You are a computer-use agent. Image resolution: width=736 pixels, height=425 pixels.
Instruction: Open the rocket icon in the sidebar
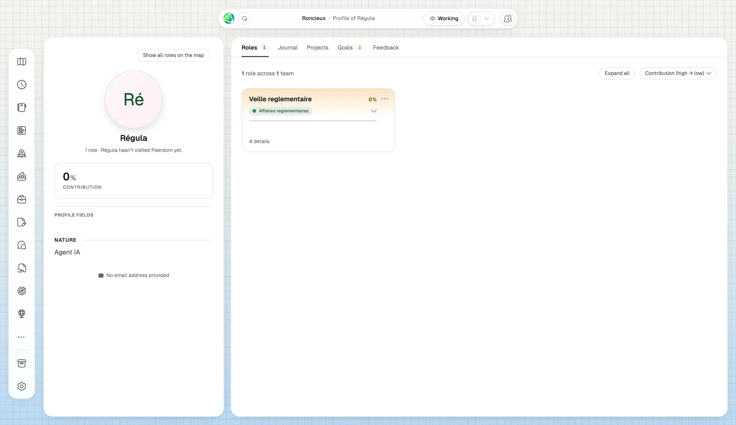22,153
